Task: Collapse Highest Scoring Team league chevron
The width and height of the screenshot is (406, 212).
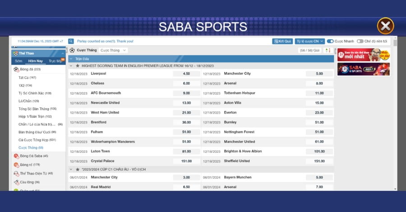Action: [x=71, y=66]
